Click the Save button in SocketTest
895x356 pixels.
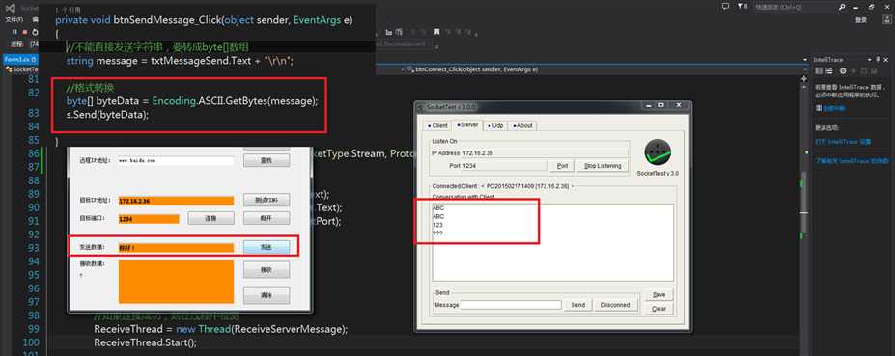658,295
